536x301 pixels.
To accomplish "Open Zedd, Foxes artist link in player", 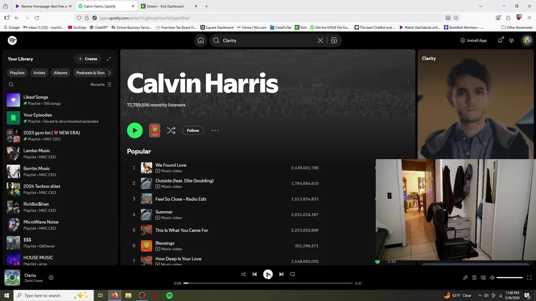I will coord(33,281).
